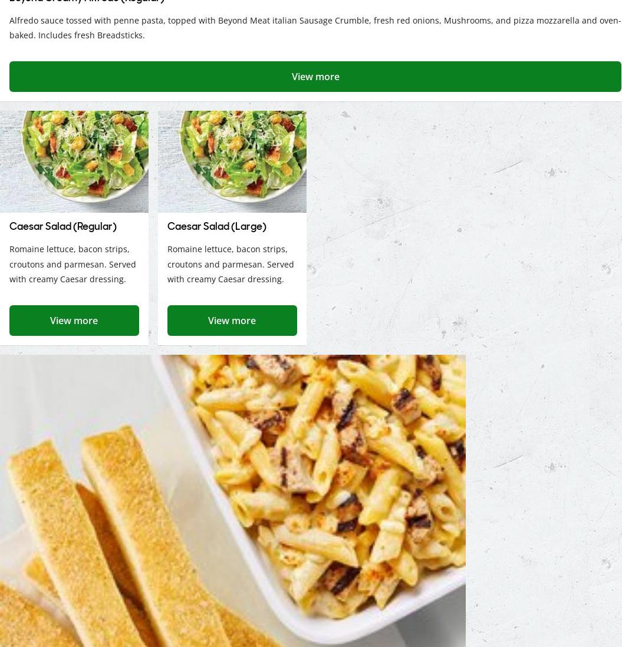Click the 'Includes fresh Breadsticks' sentence
The image size is (622, 647).
(x=91, y=35)
